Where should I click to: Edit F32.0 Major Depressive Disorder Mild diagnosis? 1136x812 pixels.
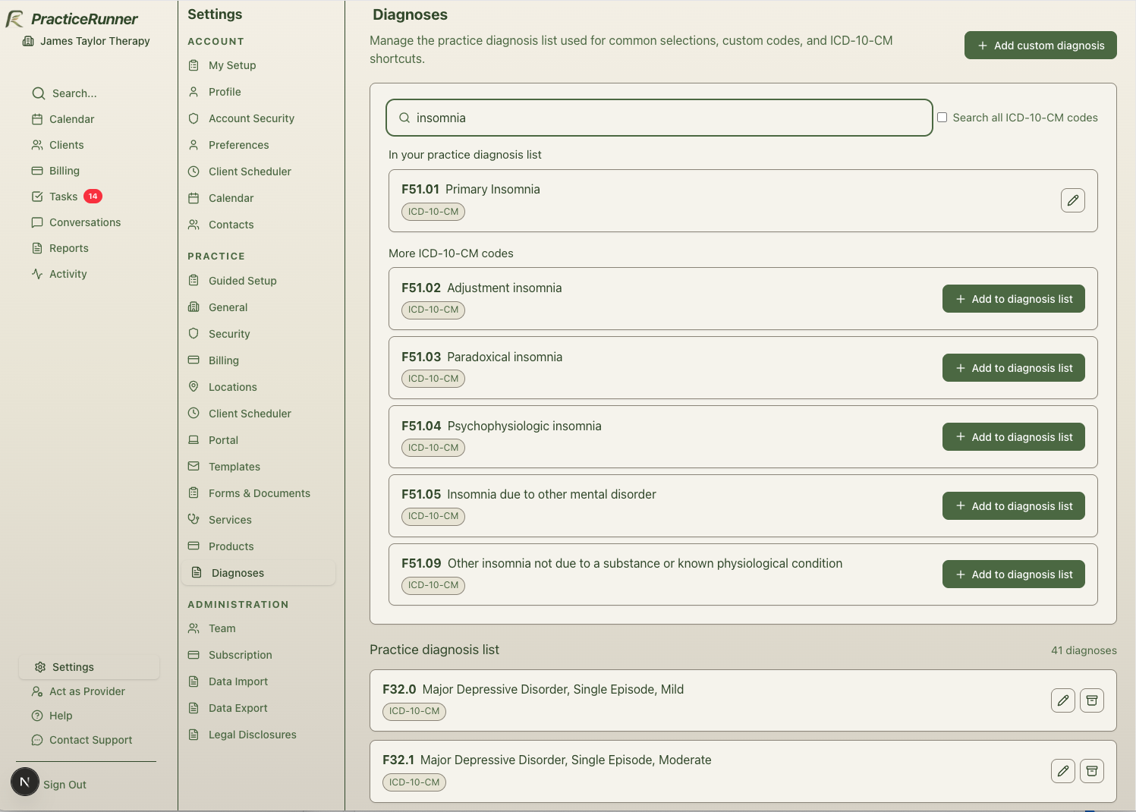[x=1063, y=700]
